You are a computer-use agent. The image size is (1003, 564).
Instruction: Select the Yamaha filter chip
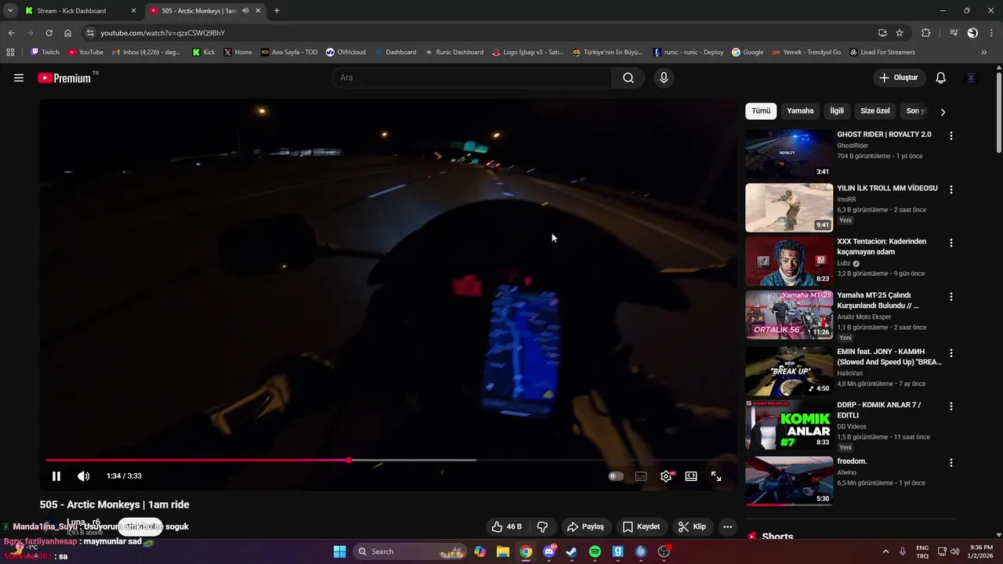800,111
